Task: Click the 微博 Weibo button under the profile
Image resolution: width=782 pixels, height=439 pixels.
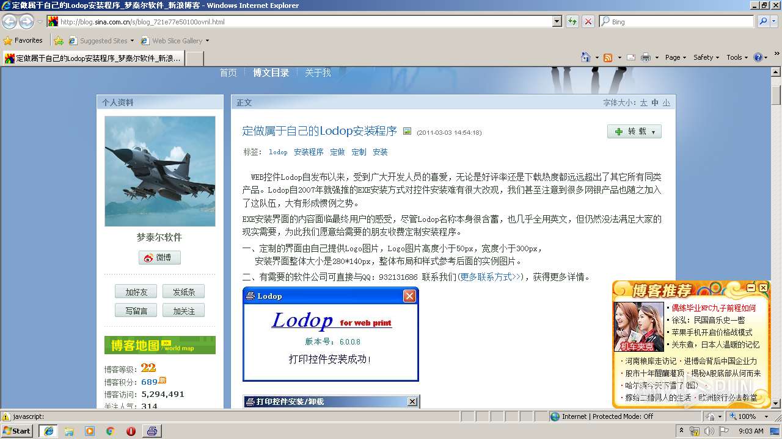Action: [159, 257]
